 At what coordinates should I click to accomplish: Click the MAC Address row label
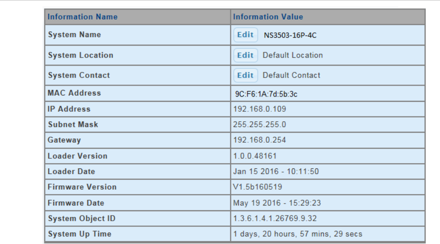click(74, 93)
